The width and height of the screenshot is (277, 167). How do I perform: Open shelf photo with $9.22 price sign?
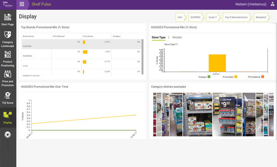tap(227, 114)
